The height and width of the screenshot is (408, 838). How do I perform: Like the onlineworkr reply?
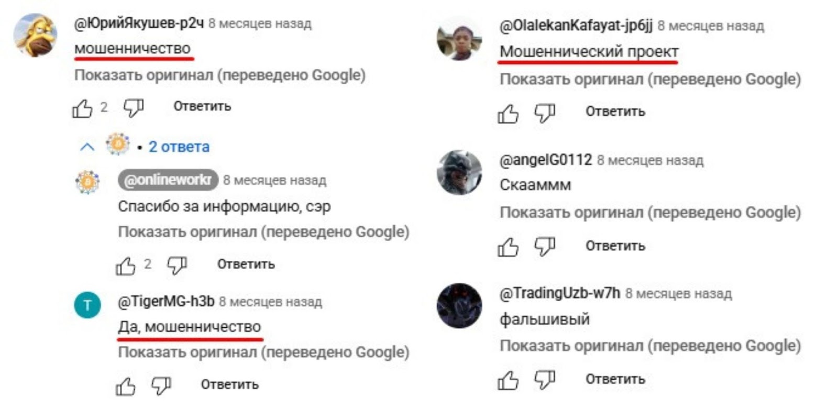[x=126, y=266]
